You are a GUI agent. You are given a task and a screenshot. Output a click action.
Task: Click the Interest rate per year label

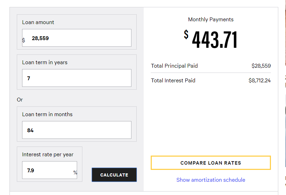(x=48, y=155)
